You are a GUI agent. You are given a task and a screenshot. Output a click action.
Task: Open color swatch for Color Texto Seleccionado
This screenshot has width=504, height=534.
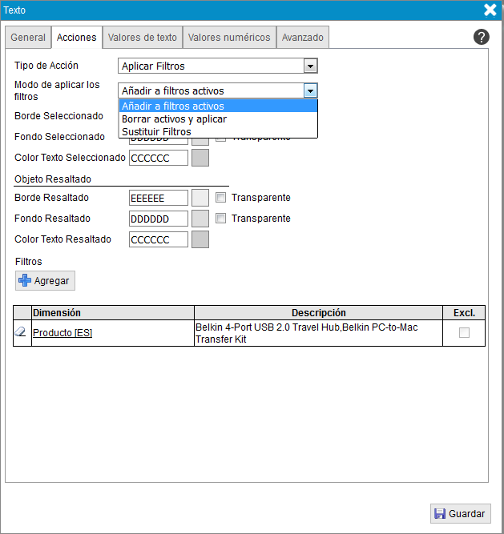coord(200,158)
